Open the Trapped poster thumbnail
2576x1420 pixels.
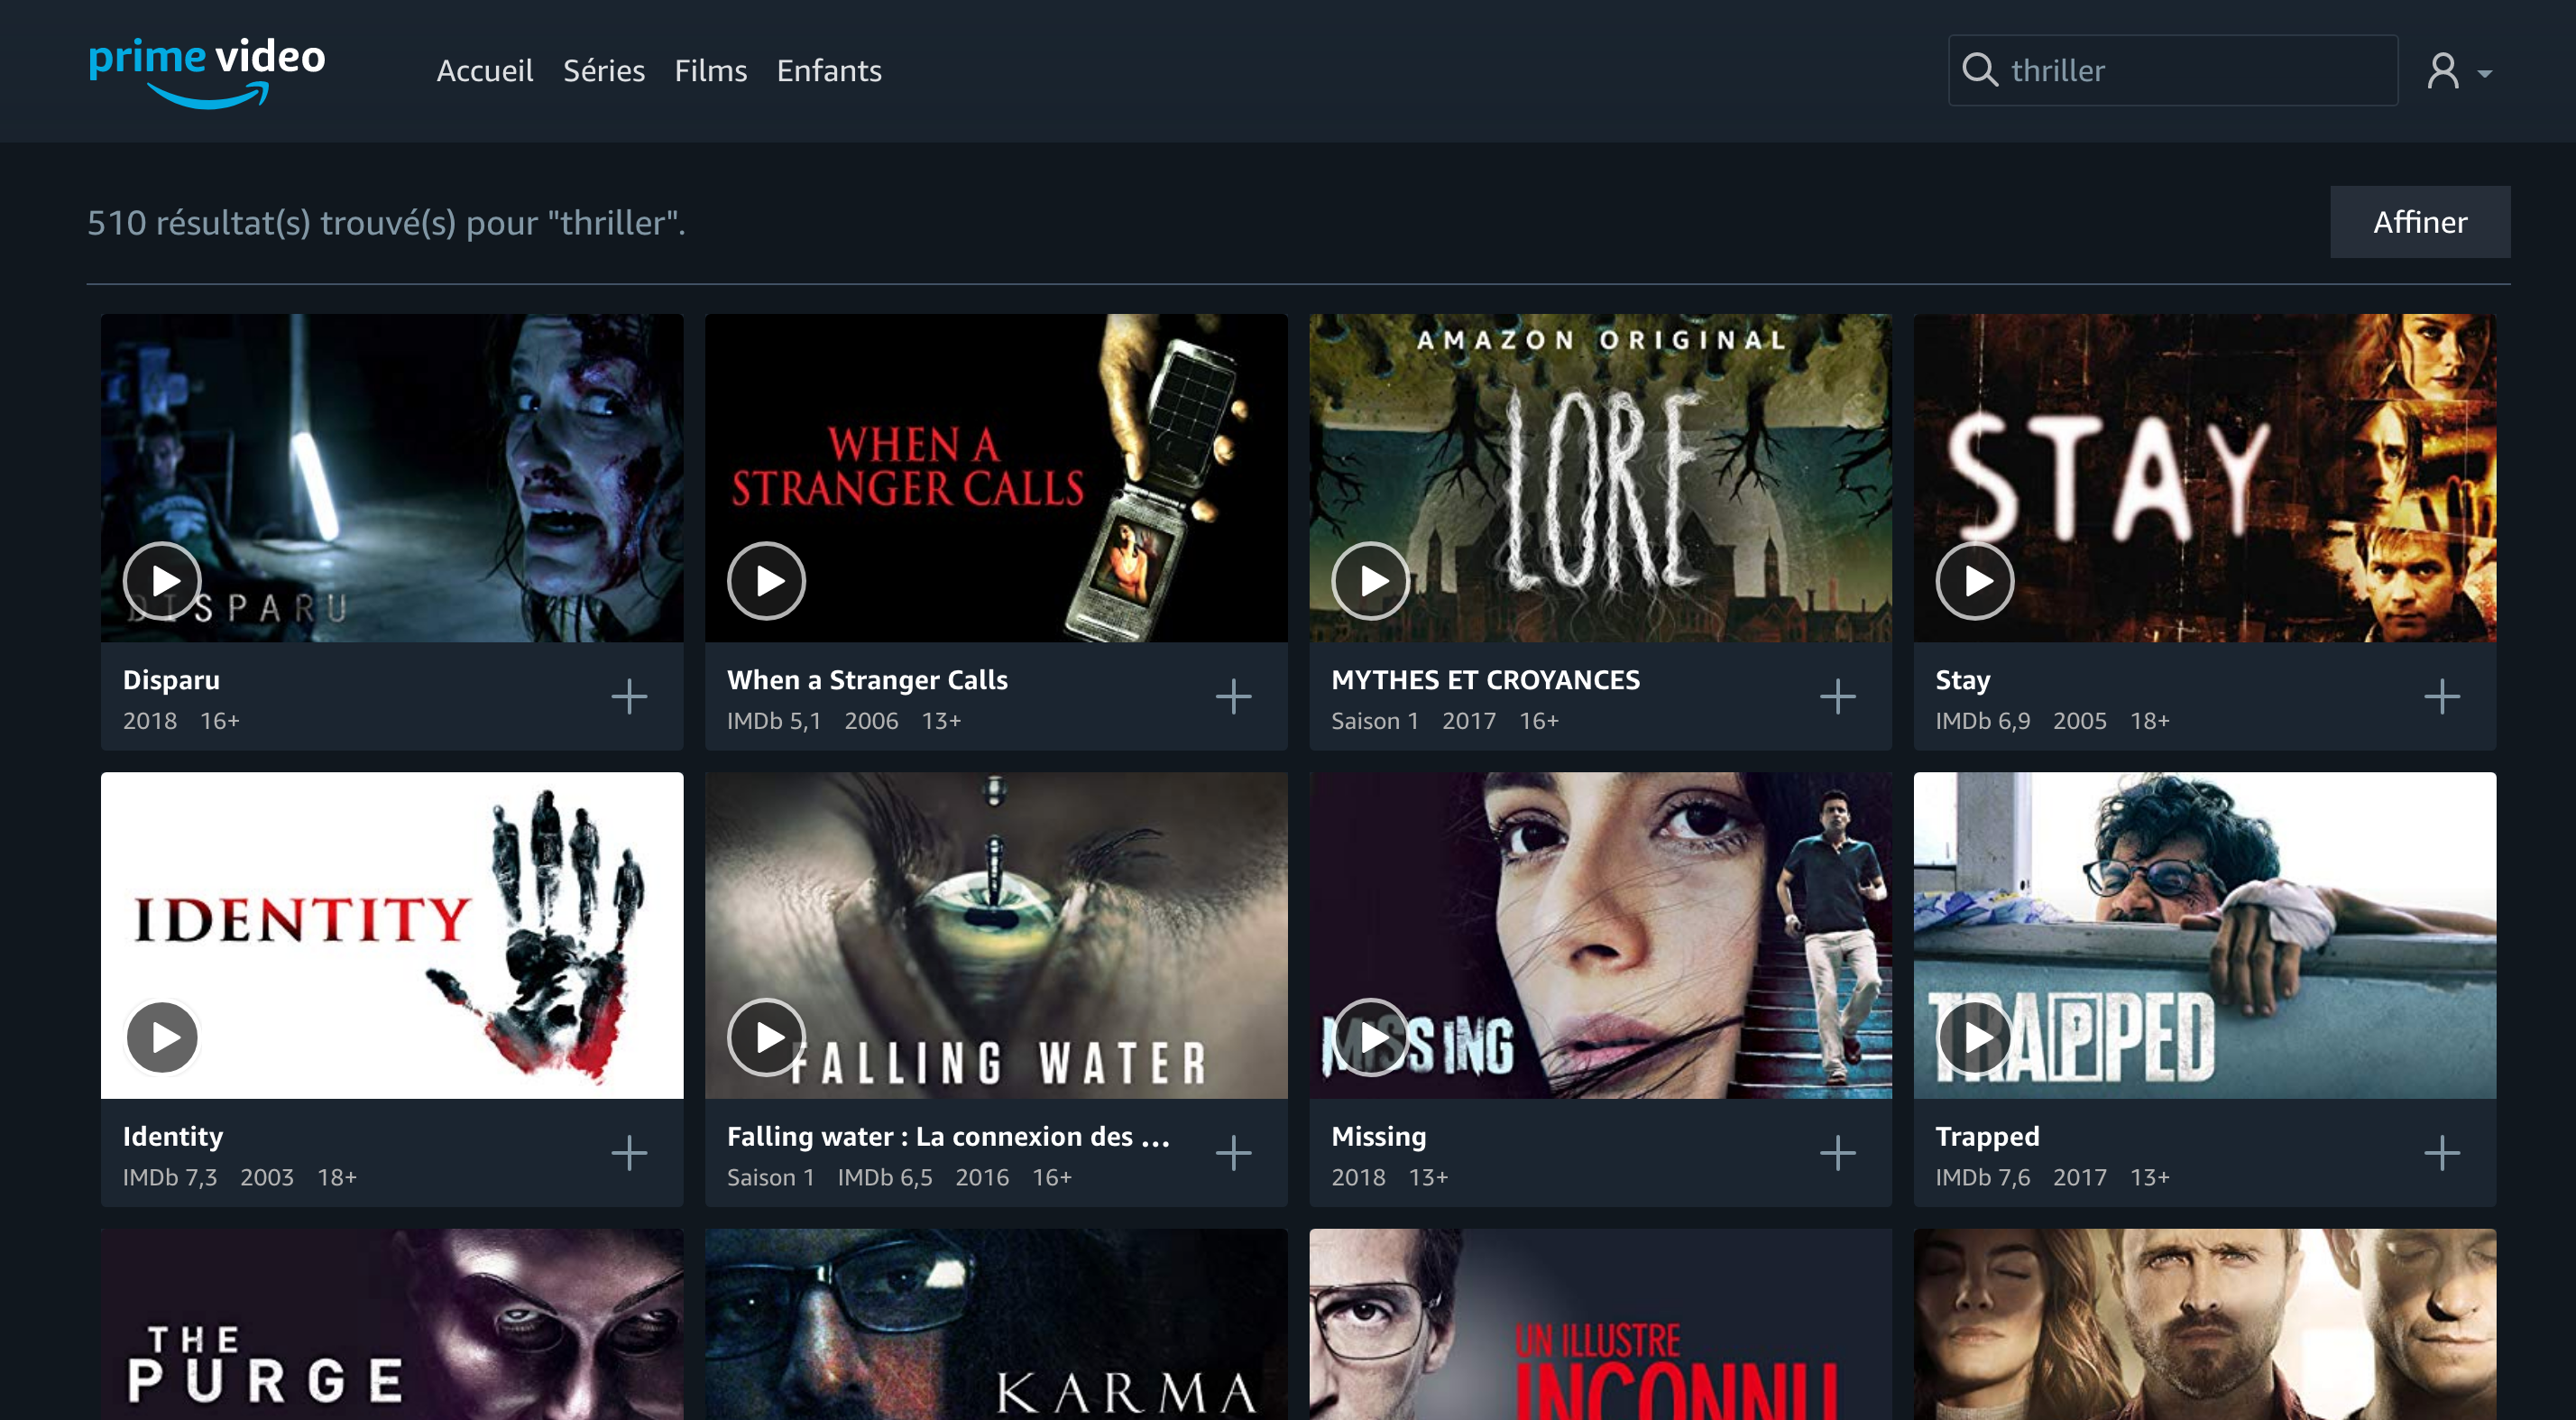[x=2204, y=935]
